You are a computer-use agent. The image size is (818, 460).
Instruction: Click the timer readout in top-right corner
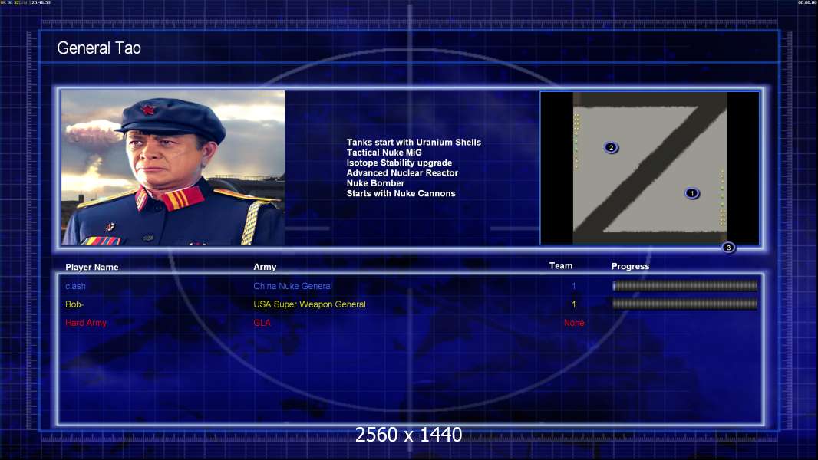click(806, 2)
